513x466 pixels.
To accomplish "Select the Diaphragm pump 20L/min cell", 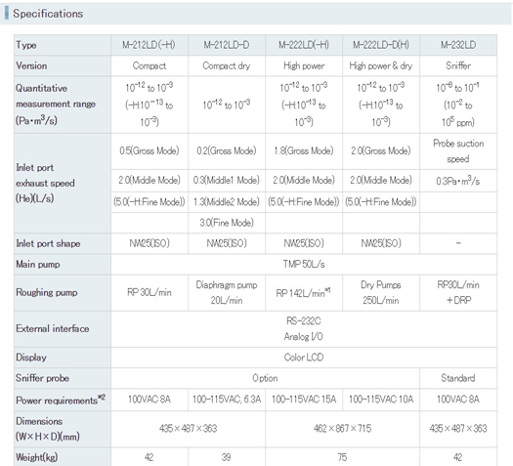I will [227, 293].
